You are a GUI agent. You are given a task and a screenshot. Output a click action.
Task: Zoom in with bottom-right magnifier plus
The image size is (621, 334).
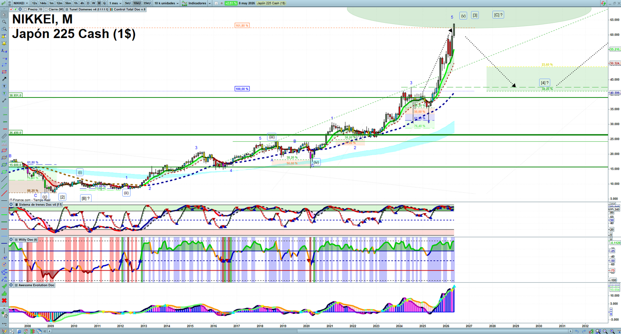612,331
